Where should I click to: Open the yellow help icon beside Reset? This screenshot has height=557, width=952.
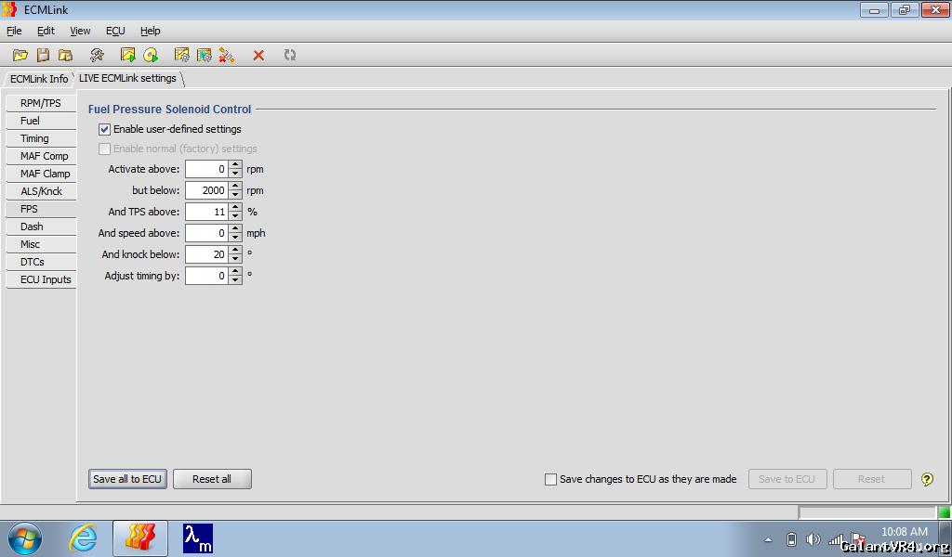pyautogui.click(x=927, y=479)
